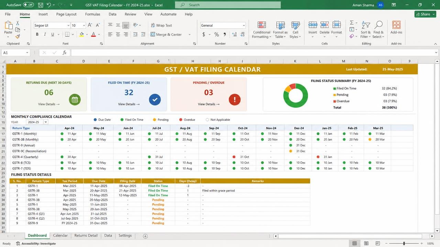Click the Fill Color bucket icon
The width and height of the screenshot is (440, 247).
81,34
